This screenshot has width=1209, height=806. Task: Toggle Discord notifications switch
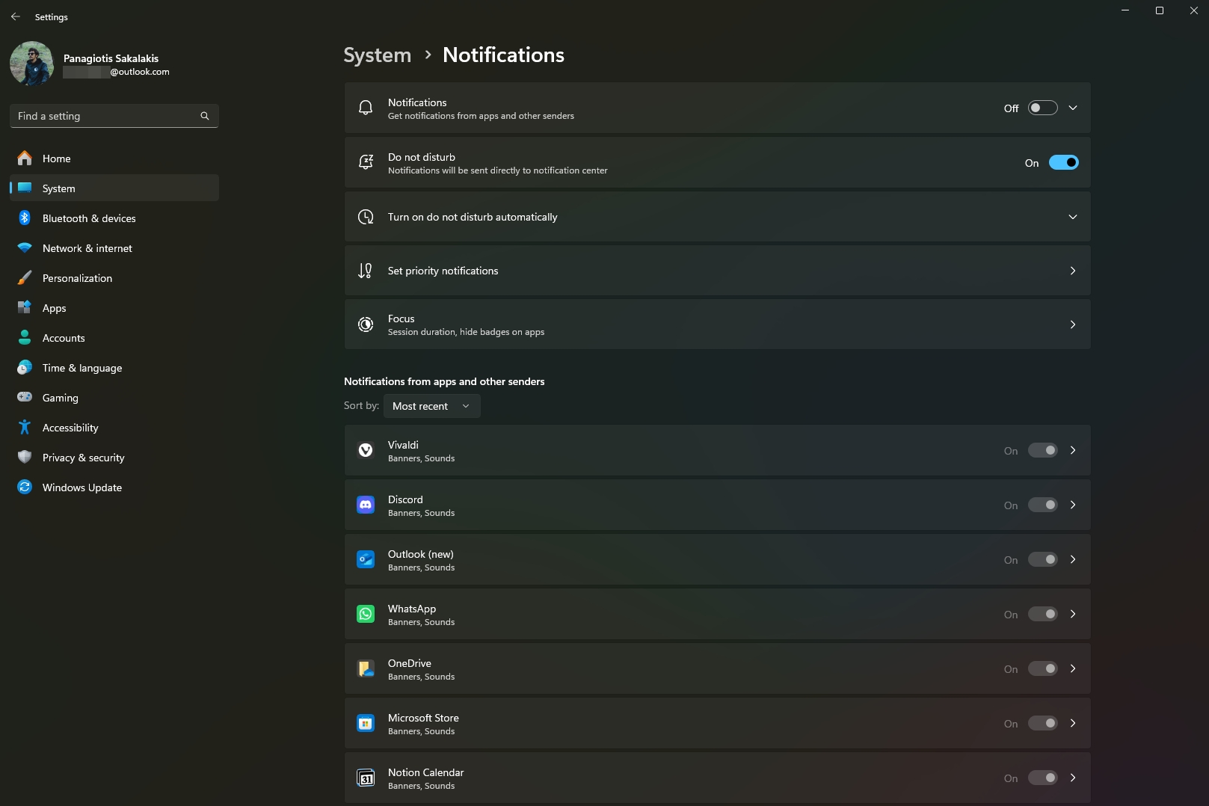click(1042, 505)
